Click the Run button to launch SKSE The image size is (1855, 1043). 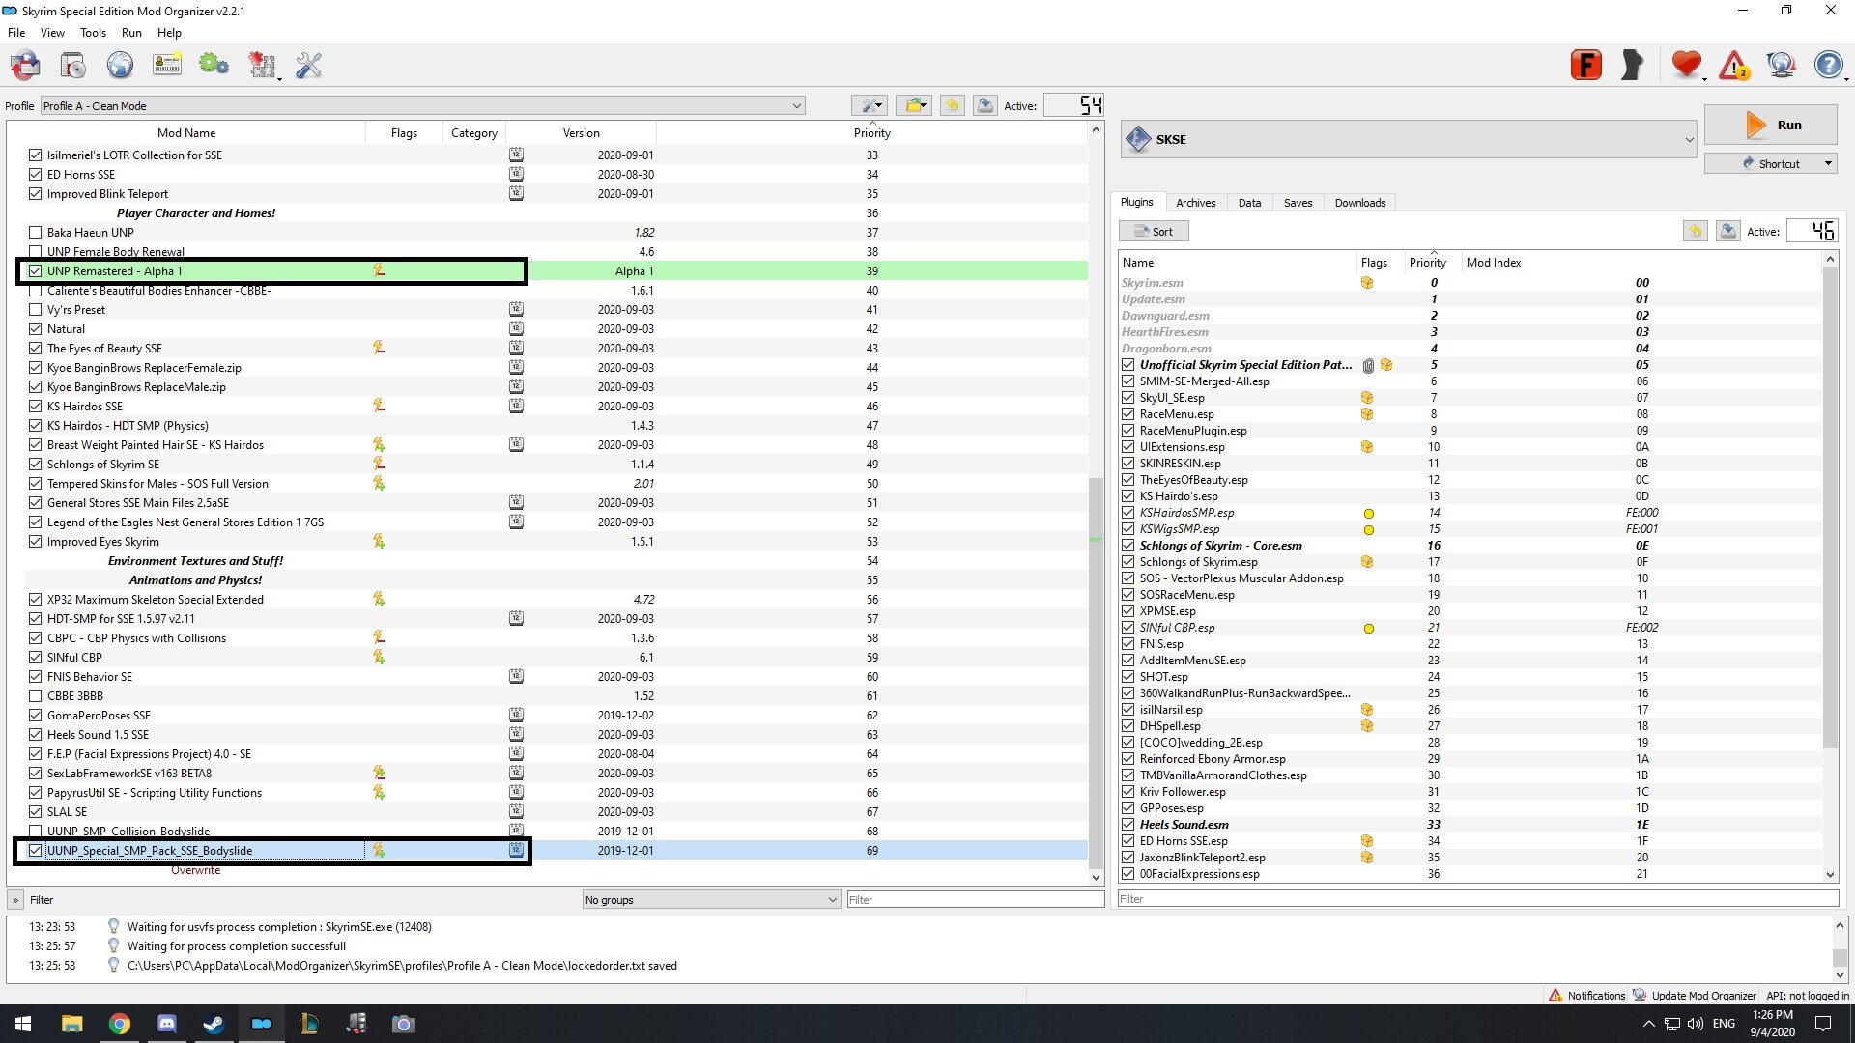tap(1770, 125)
